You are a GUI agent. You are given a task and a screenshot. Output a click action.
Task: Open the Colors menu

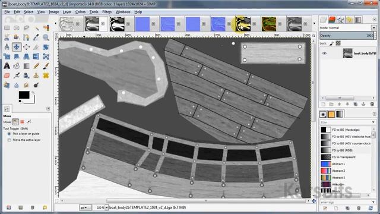[80, 12]
